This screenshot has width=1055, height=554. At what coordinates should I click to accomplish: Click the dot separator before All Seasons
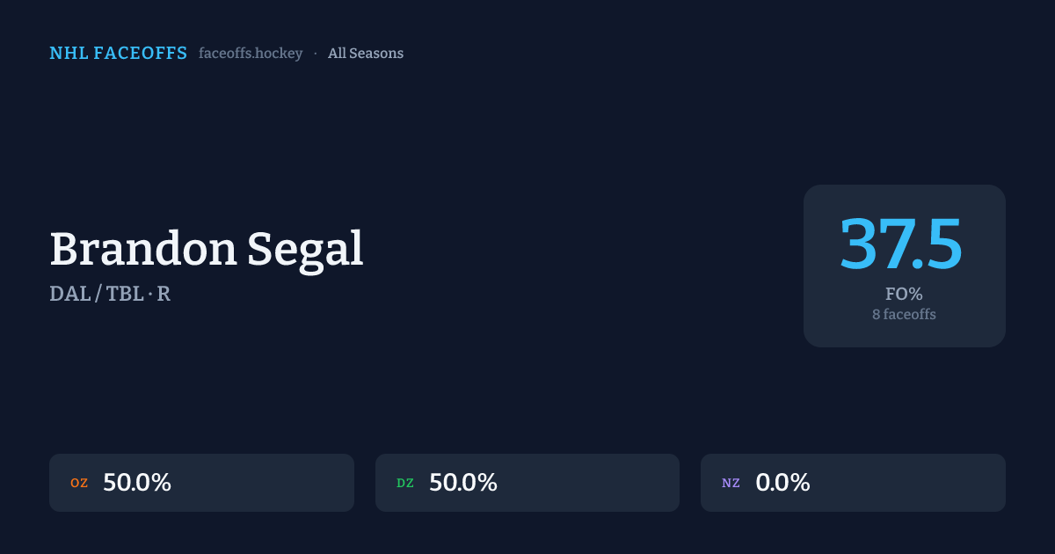(316, 54)
